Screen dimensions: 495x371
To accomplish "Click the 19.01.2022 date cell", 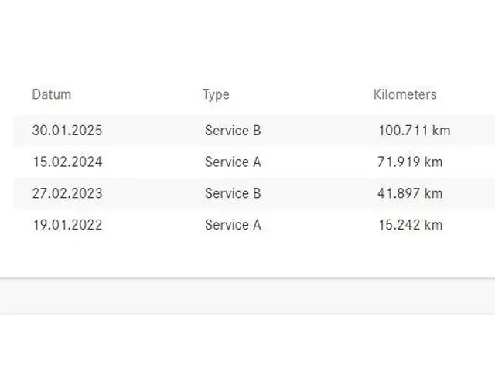I will [x=67, y=225].
